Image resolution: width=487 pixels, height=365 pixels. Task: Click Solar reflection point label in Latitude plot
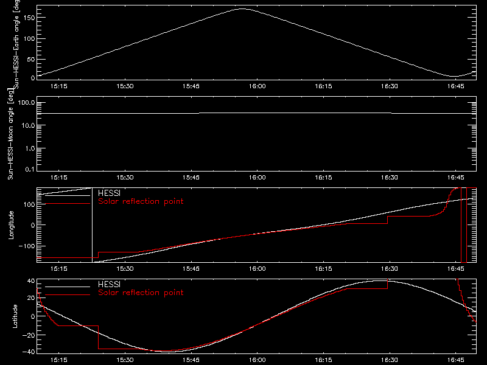[141, 293]
